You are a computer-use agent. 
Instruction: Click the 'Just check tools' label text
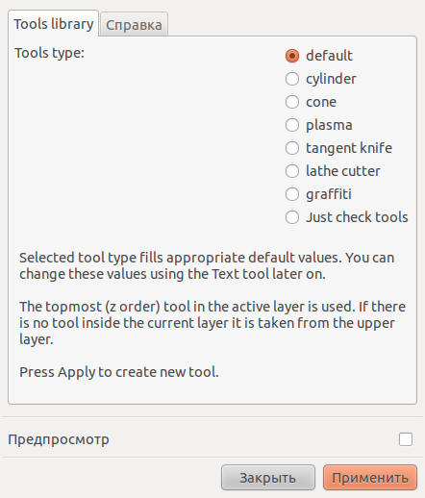357,217
